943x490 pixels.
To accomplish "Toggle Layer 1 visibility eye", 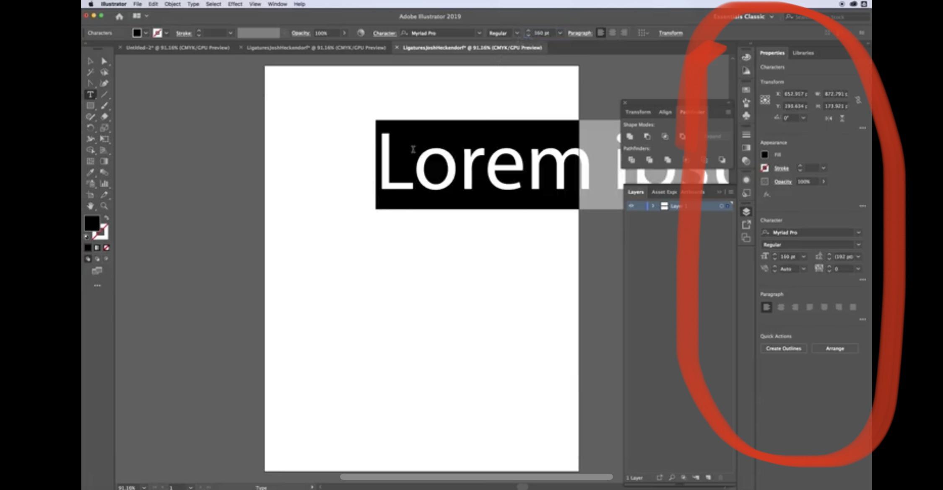I will (x=631, y=206).
